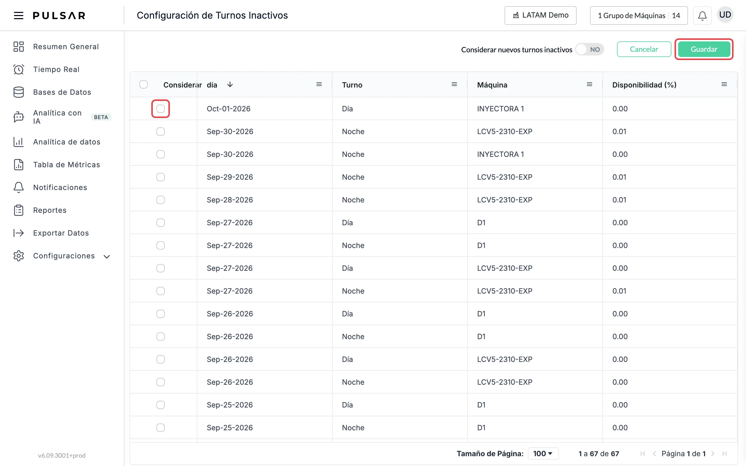Click the Notificaciones sidebar bell icon
The image size is (746, 466).
pos(18,187)
